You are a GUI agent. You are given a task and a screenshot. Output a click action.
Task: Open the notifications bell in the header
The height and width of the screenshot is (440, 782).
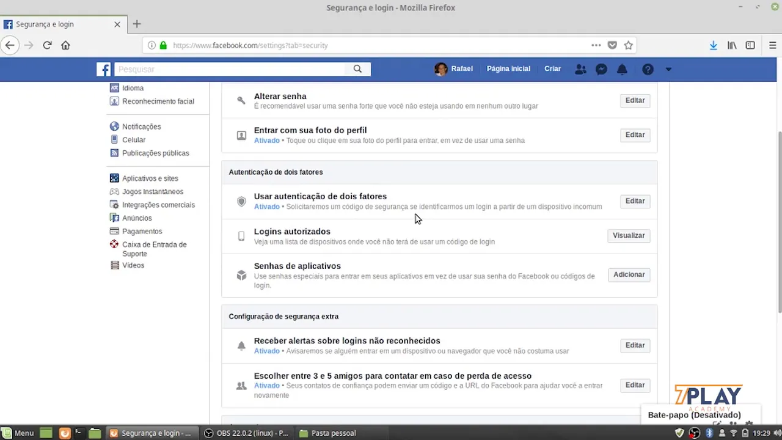coord(622,69)
